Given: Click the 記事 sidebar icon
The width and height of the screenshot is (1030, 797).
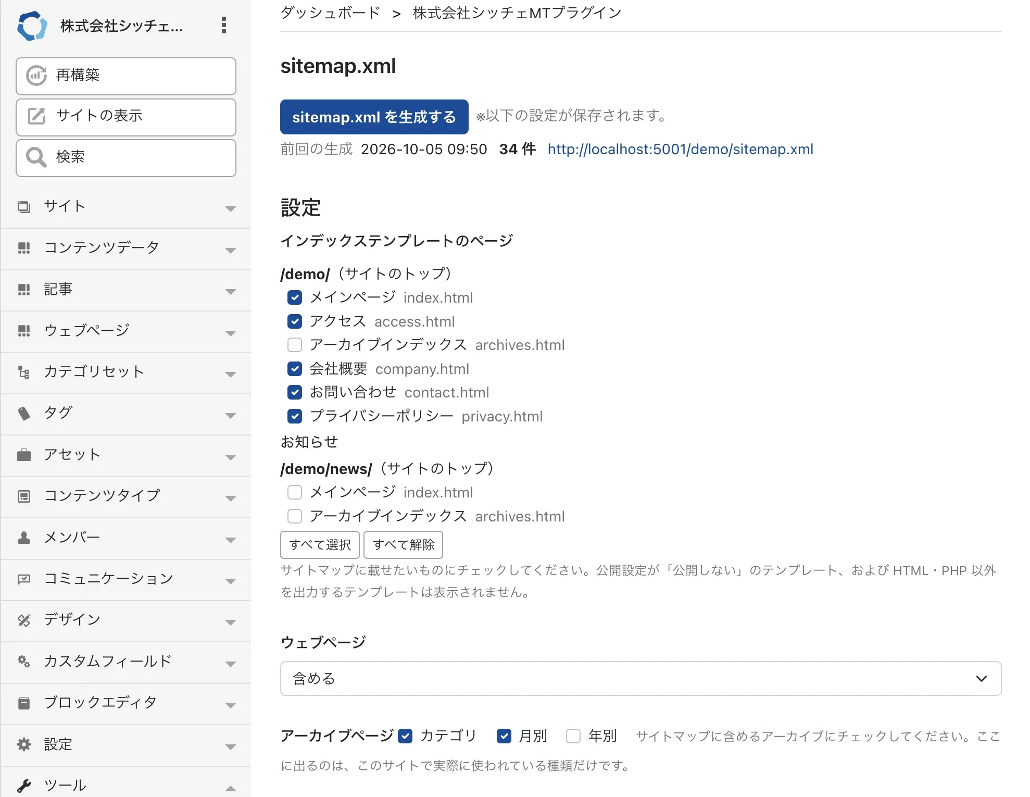Looking at the screenshot, I should click(x=24, y=290).
